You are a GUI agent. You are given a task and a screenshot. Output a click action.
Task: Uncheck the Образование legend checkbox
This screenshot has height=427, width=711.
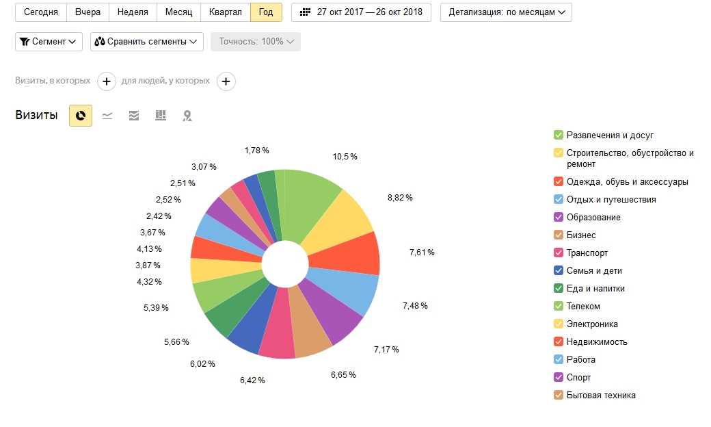coord(558,217)
